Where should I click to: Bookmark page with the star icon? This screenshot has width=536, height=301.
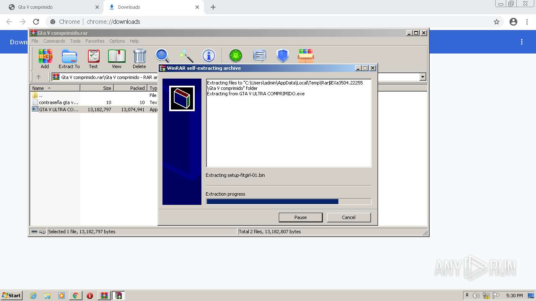point(497,22)
